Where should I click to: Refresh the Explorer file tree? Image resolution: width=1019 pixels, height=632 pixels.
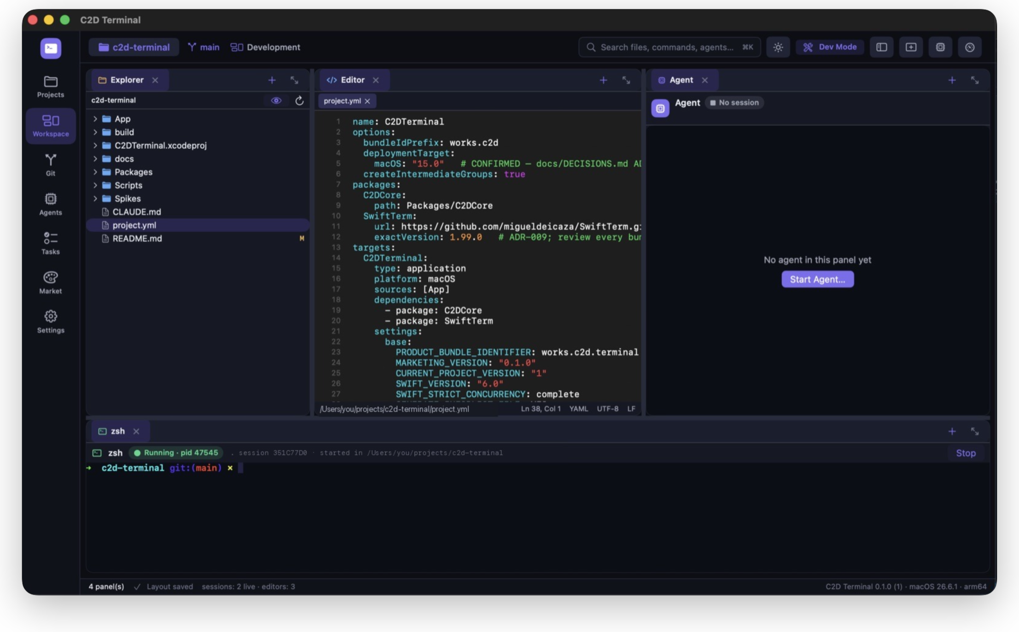299,100
